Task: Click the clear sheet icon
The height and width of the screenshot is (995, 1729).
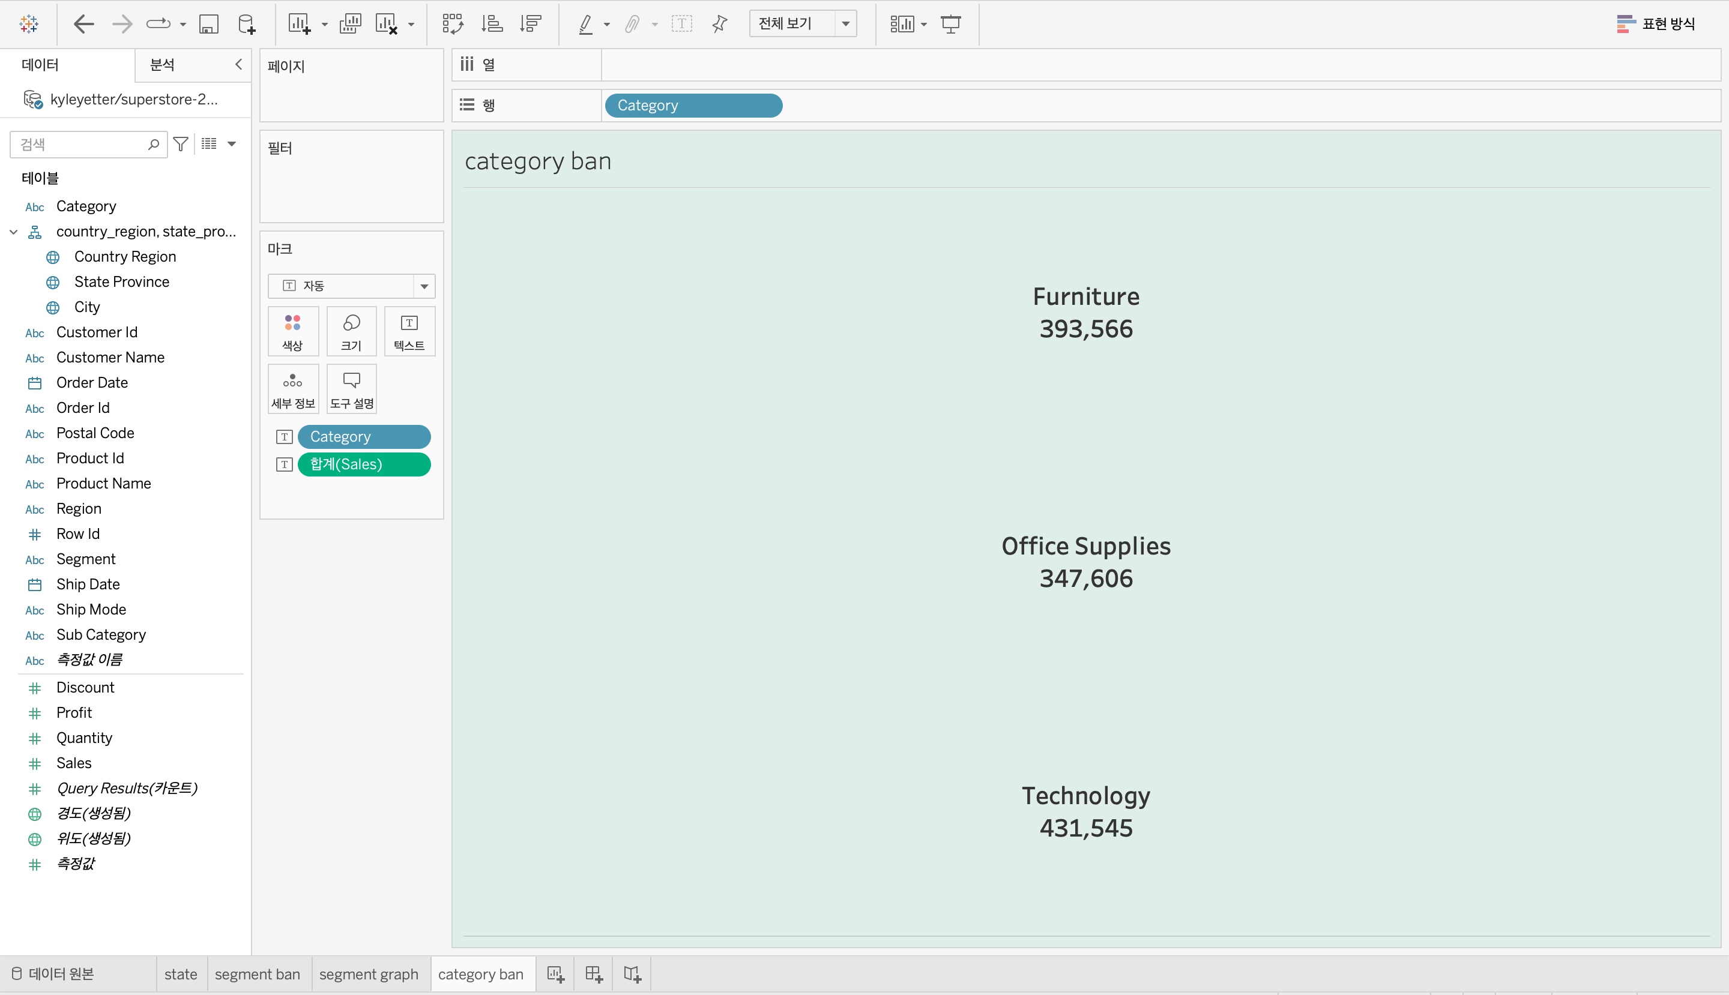Action: (x=386, y=25)
